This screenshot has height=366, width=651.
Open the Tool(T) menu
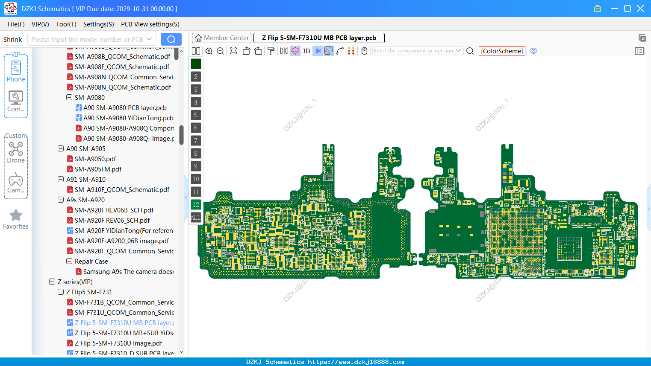[66, 24]
